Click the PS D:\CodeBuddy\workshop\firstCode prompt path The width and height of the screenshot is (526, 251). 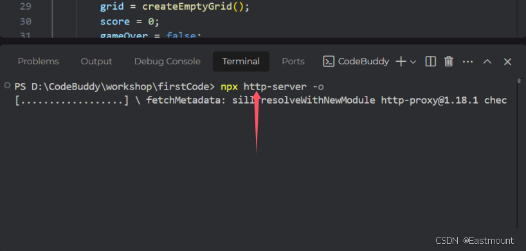(x=114, y=87)
